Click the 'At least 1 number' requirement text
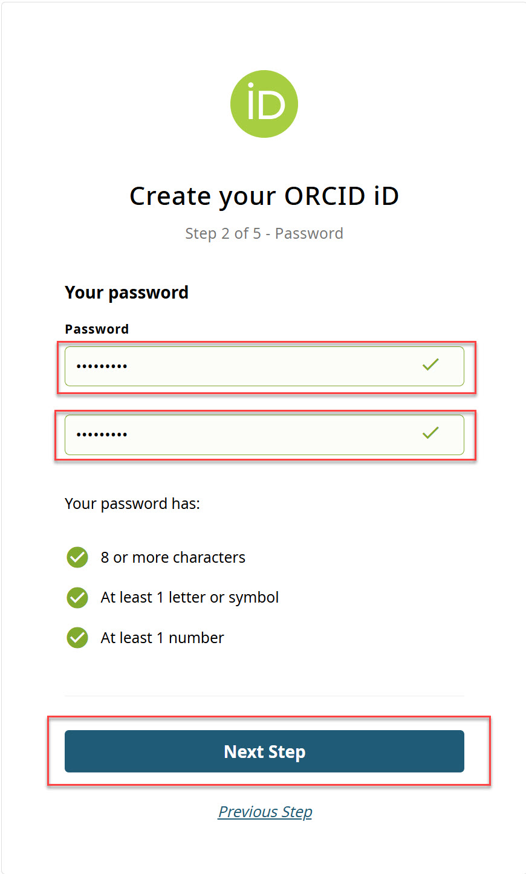 click(x=162, y=637)
